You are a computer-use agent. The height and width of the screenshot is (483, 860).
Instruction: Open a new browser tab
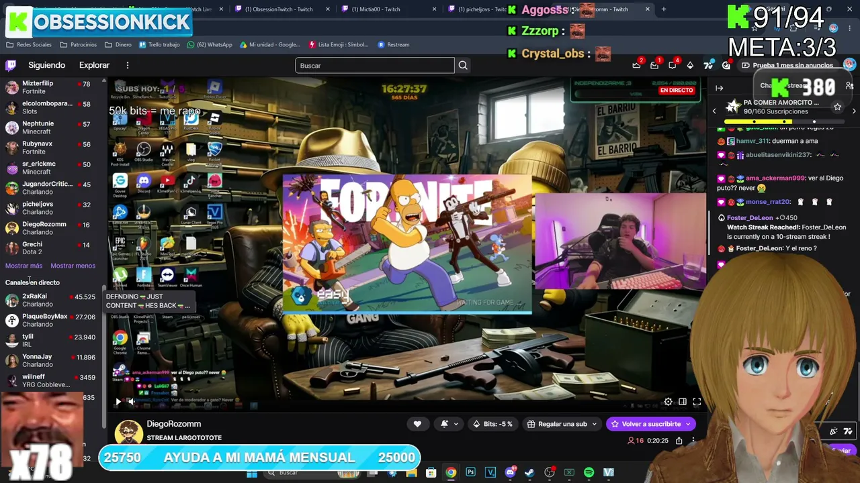pos(664,9)
